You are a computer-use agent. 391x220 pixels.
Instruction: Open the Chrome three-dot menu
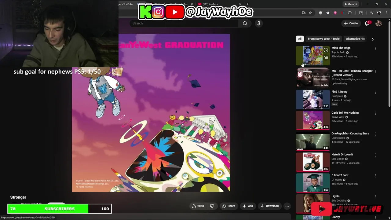click(x=387, y=13)
